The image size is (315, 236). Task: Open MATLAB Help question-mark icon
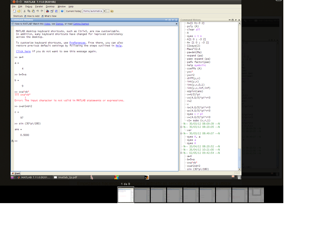click(x=62, y=11)
